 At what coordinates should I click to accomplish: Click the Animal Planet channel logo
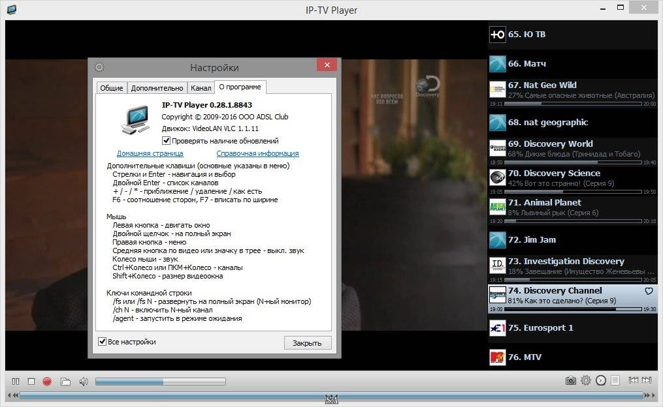[498, 207]
